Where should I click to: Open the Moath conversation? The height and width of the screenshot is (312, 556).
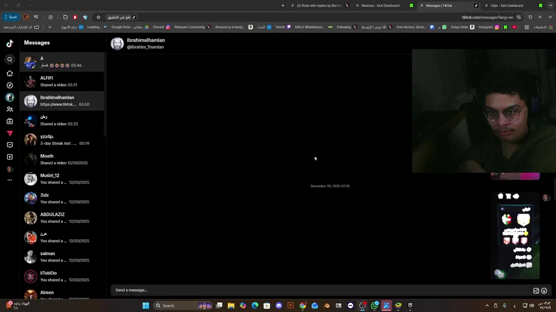[62, 159]
